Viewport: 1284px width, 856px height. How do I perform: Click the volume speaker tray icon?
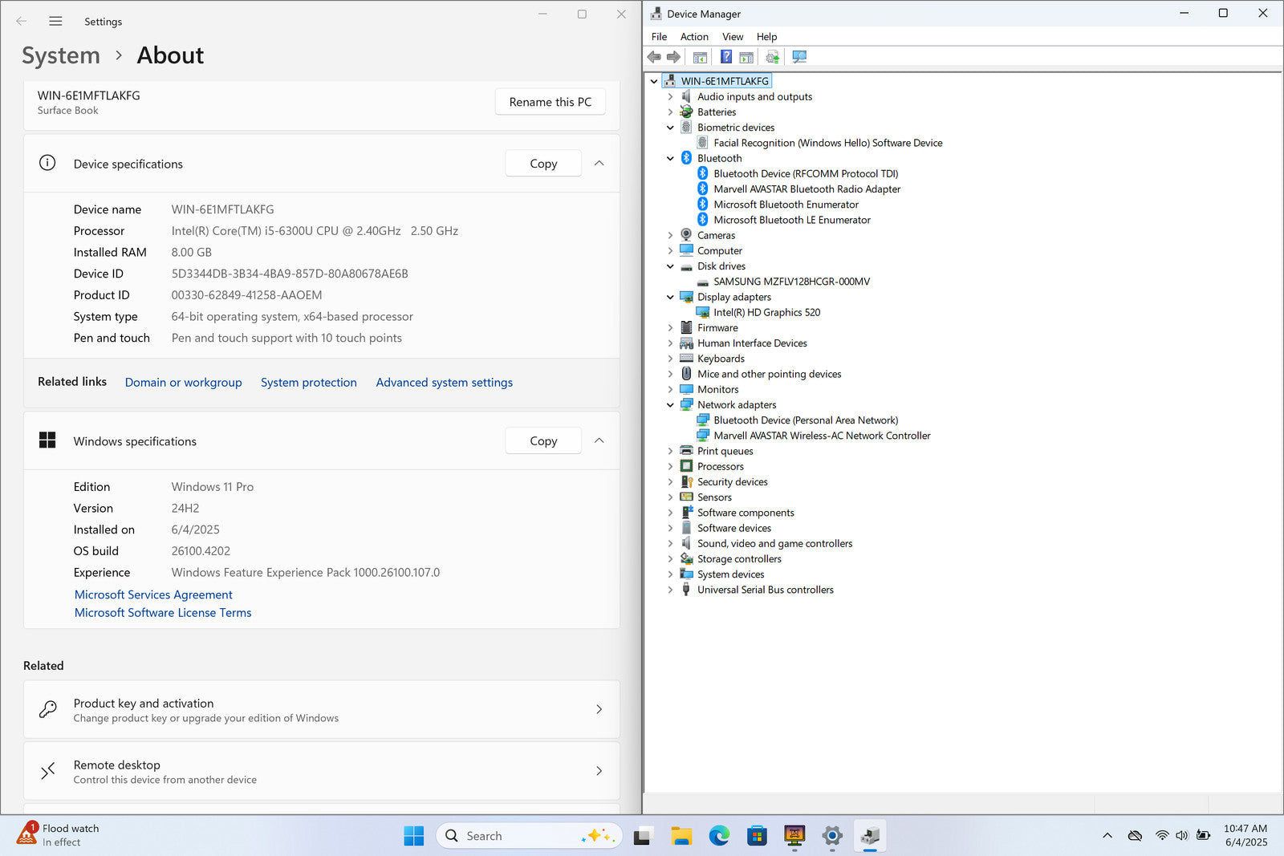[x=1182, y=835]
